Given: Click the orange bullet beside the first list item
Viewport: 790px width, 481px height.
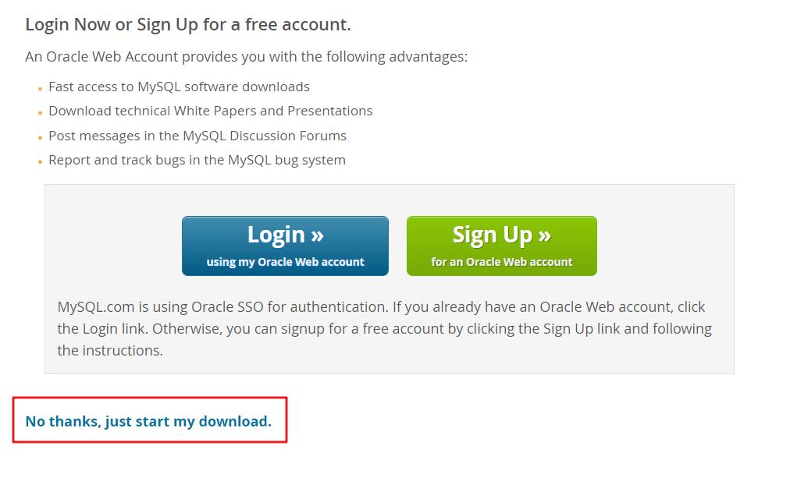Looking at the screenshot, I should coord(40,88).
